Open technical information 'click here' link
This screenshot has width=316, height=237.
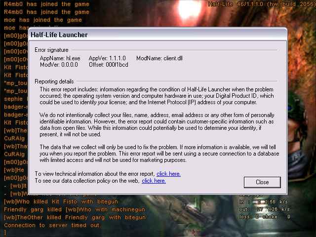pos(168,174)
